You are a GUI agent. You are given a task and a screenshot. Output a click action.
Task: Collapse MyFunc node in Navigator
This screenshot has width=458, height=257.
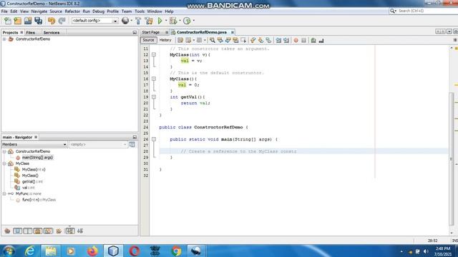coord(4,193)
